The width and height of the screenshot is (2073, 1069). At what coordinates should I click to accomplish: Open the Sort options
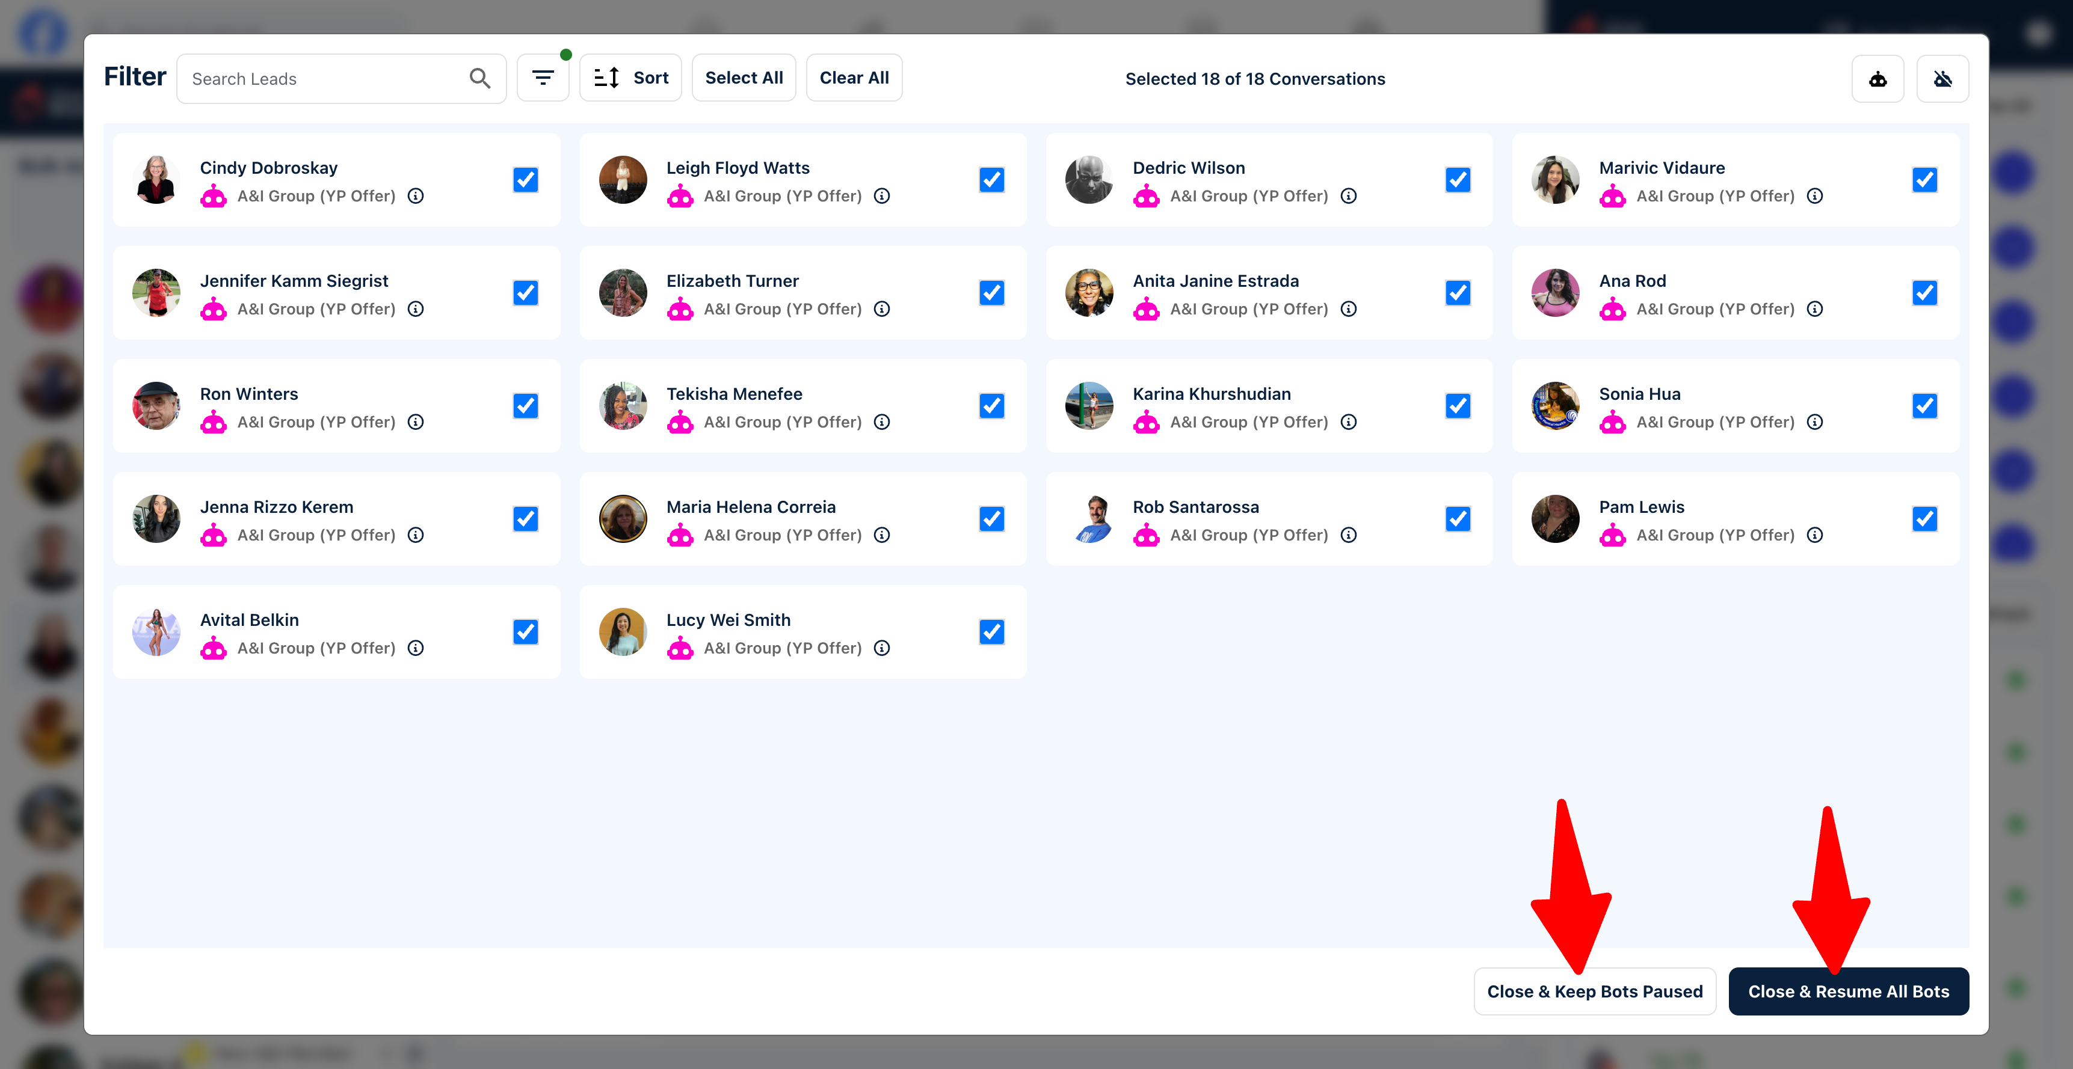pos(631,78)
